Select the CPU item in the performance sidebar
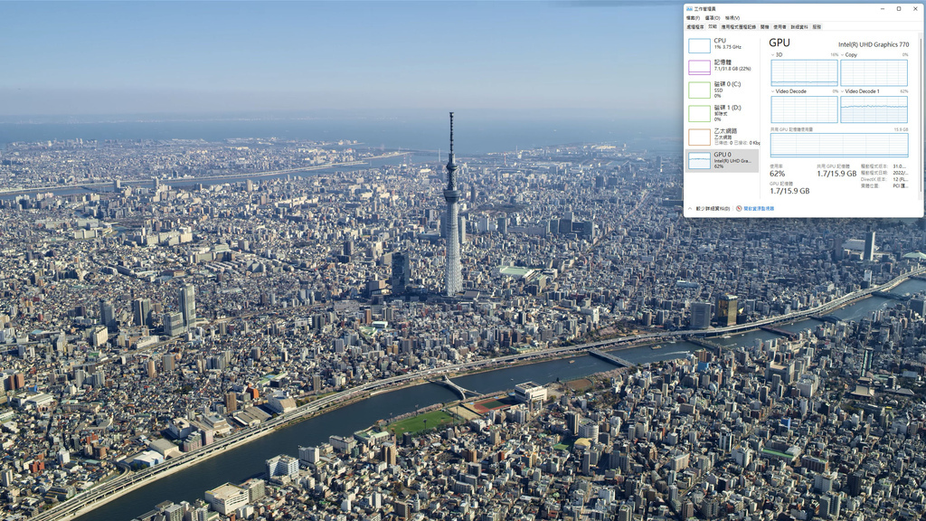This screenshot has width=926, height=521. click(723, 44)
